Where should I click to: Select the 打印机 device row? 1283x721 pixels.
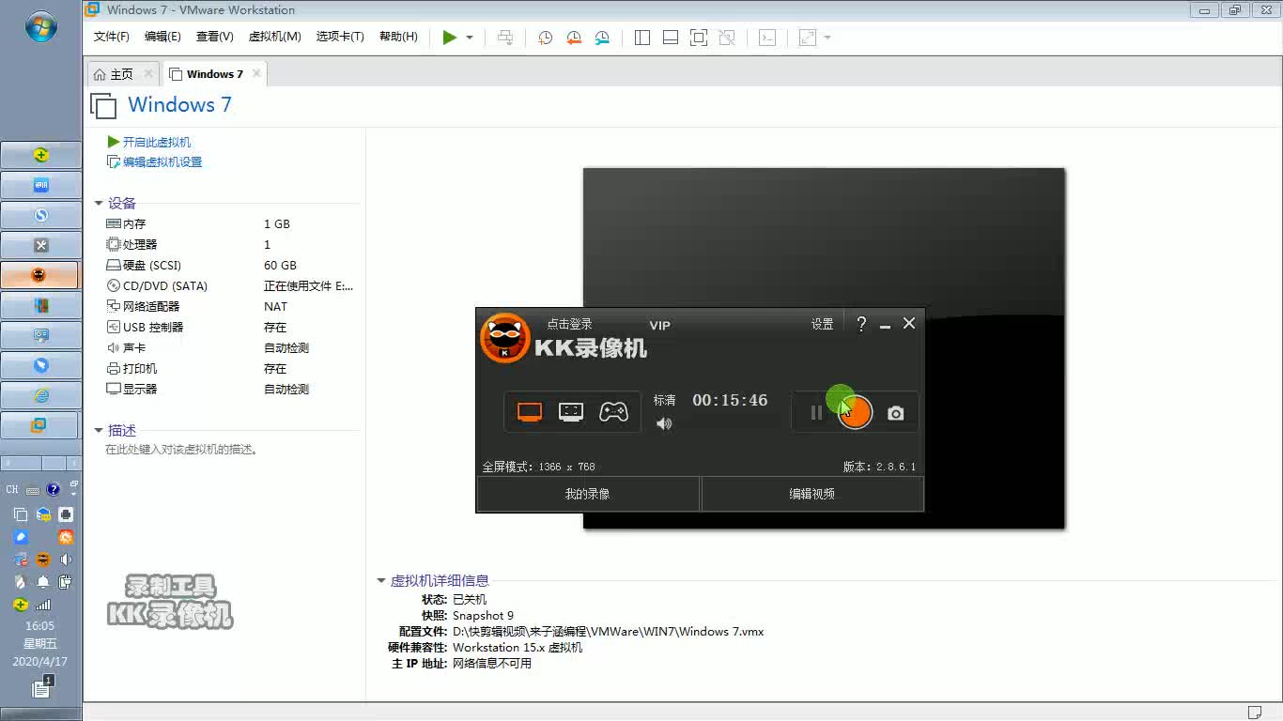231,369
